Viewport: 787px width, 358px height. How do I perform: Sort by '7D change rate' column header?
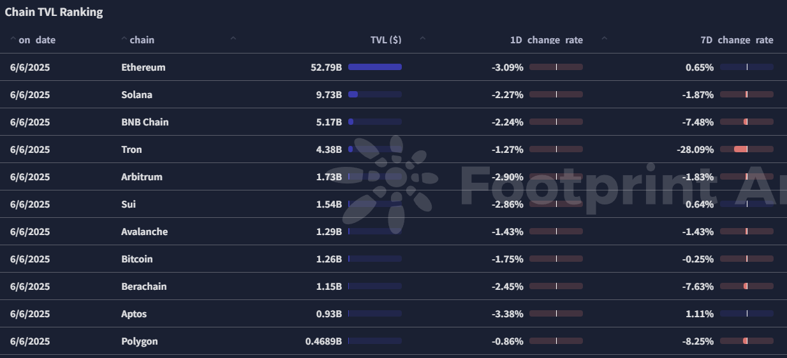[x=736, y=40]
